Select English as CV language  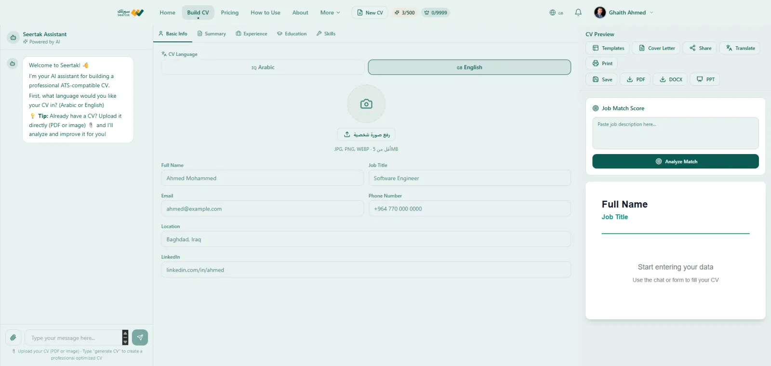click(469, 67)
